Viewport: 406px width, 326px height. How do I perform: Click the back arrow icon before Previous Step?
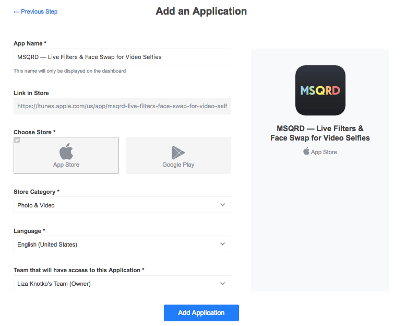16,12
